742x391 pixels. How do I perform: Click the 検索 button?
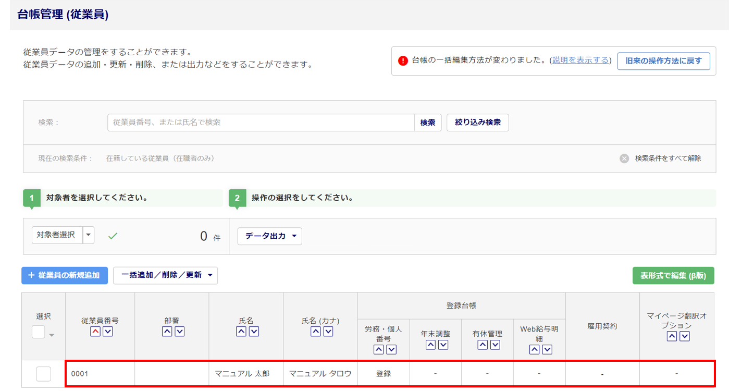428,123
